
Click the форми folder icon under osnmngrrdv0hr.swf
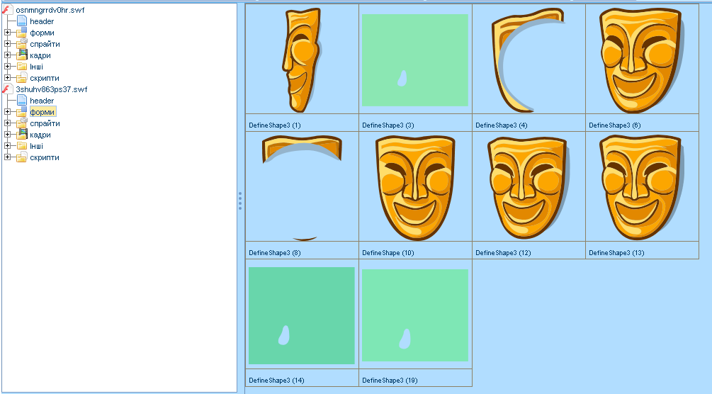click(x=22, y=33)
